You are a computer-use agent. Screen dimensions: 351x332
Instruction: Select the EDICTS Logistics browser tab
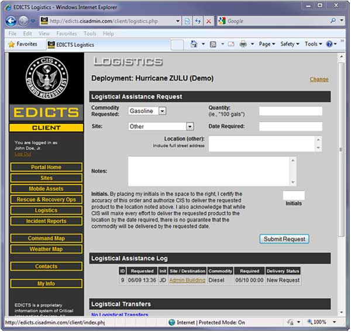point(108,45)
